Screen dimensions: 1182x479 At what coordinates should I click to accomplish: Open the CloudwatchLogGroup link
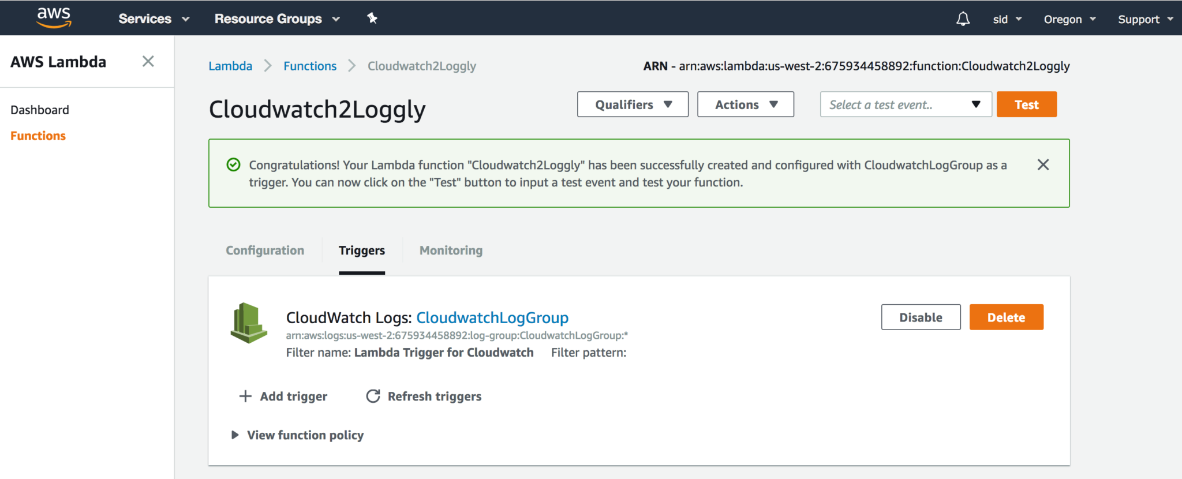pos(492,318)
